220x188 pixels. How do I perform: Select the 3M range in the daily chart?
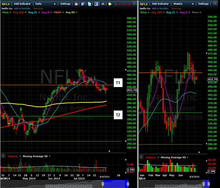tap(67, 186)
